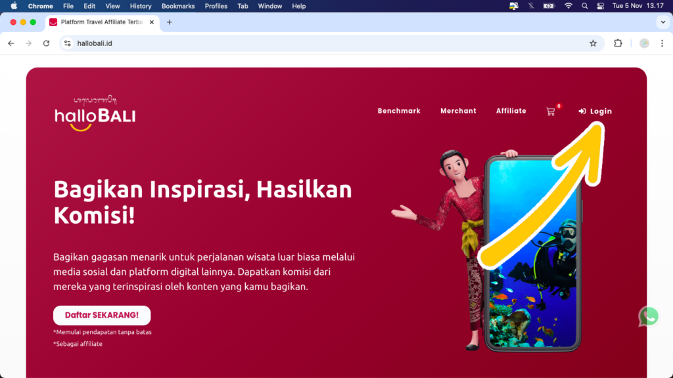Image resolution: width=673 pixels, height=378 pixels.
Task: Reload the hallobali.id page
Action: [x=47, y=43]
